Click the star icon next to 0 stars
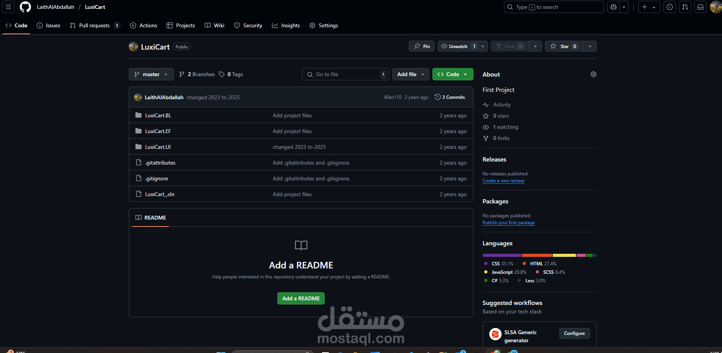 click(x=486, y=116)
